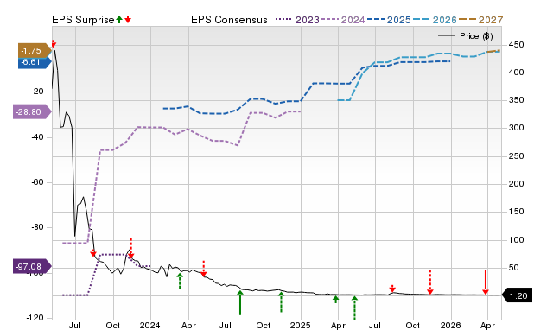Select the small green arrow just before Apr 2025
This screenshot has height=330, width=553.
[336, 299]
